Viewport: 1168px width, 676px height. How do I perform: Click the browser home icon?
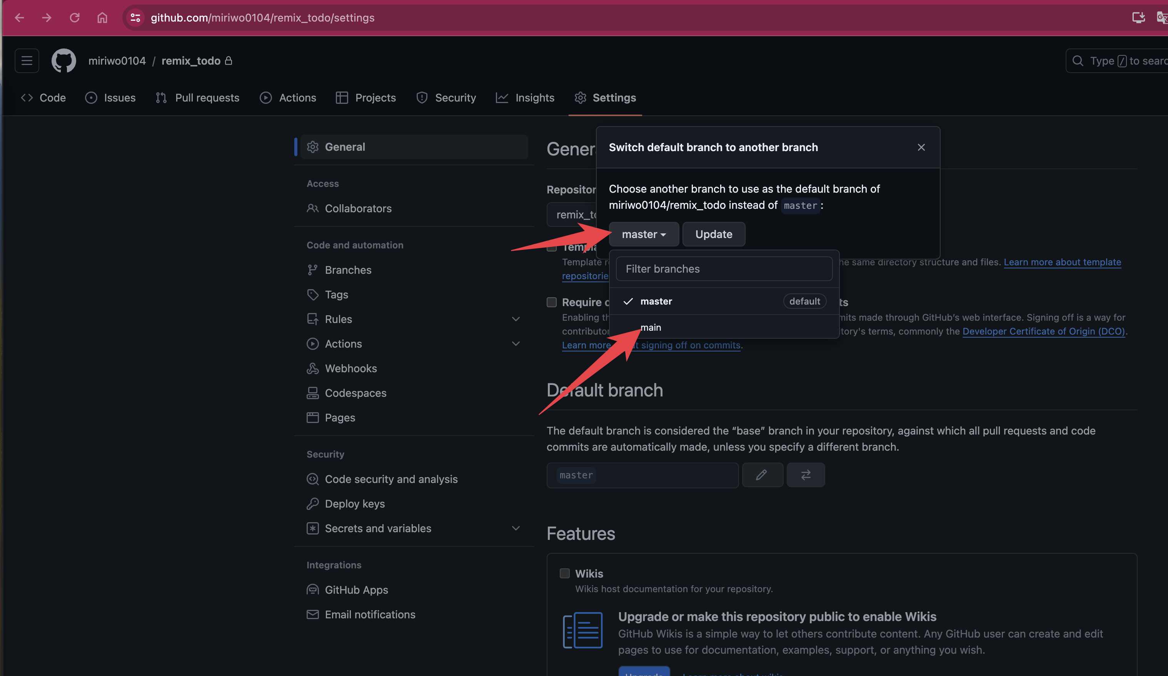point(102,18)
